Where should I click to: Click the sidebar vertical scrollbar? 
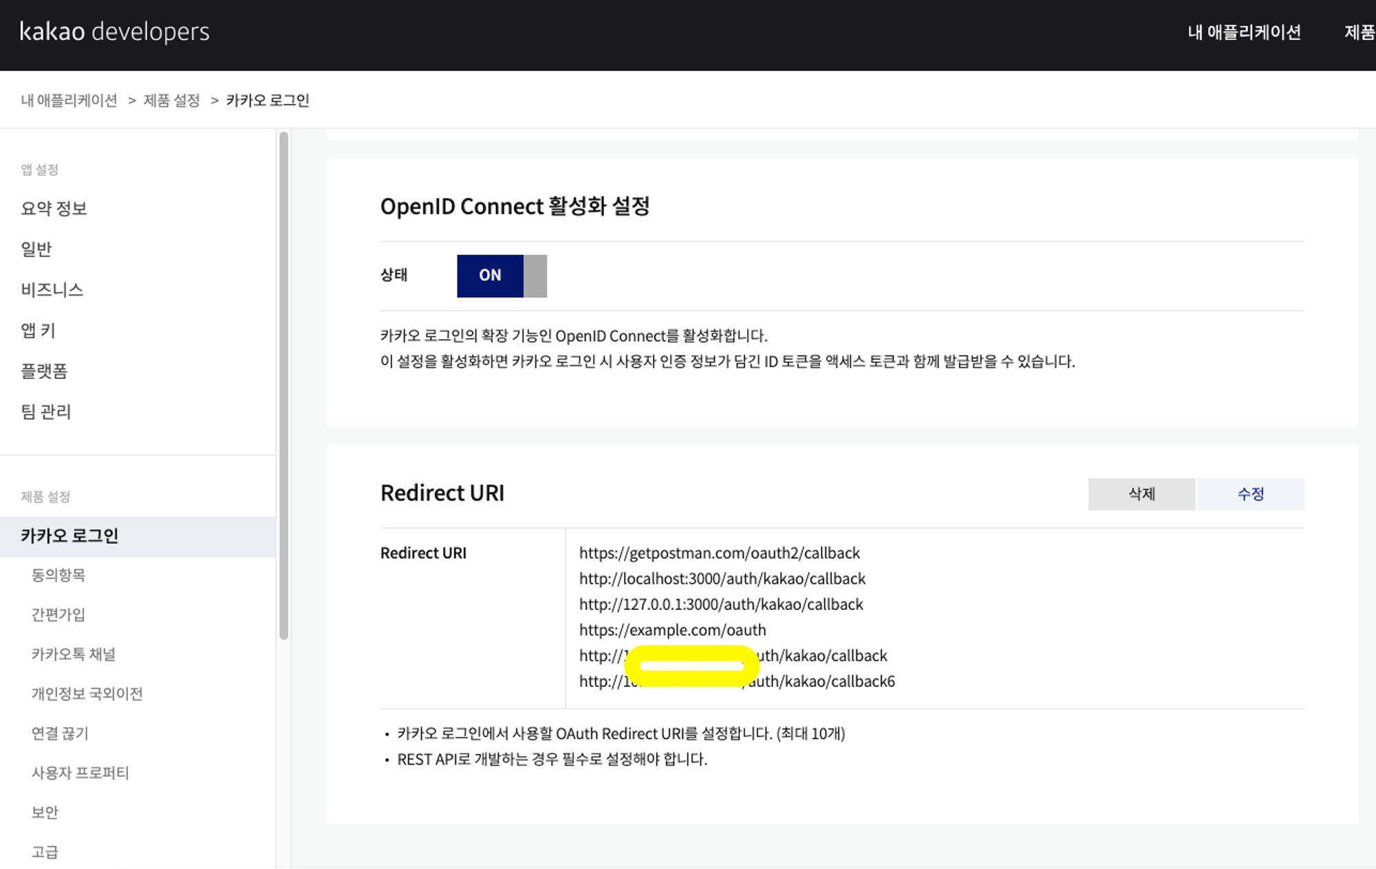click(283, 385)
